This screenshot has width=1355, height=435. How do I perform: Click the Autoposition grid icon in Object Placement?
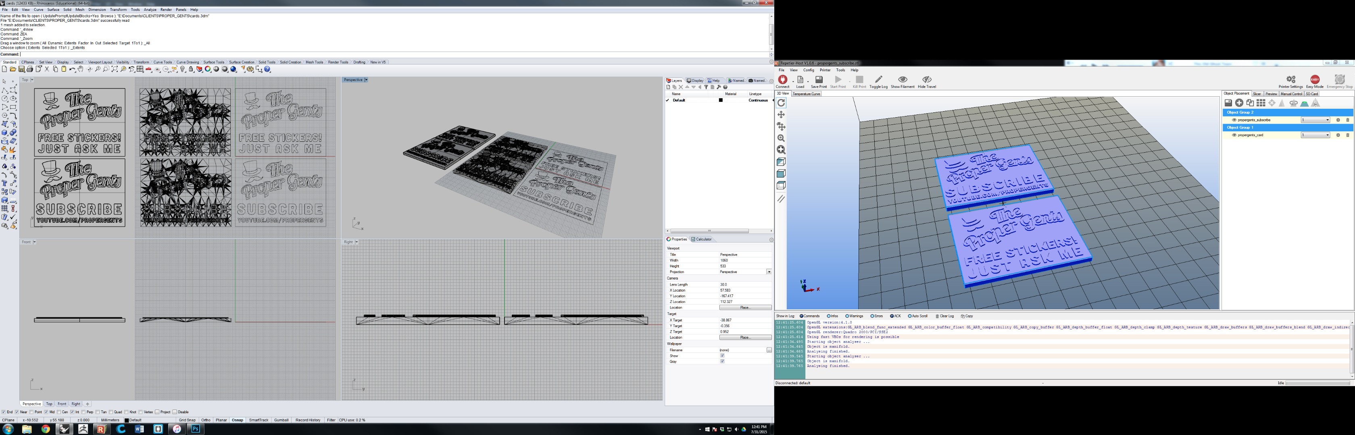coord(1261,103)
